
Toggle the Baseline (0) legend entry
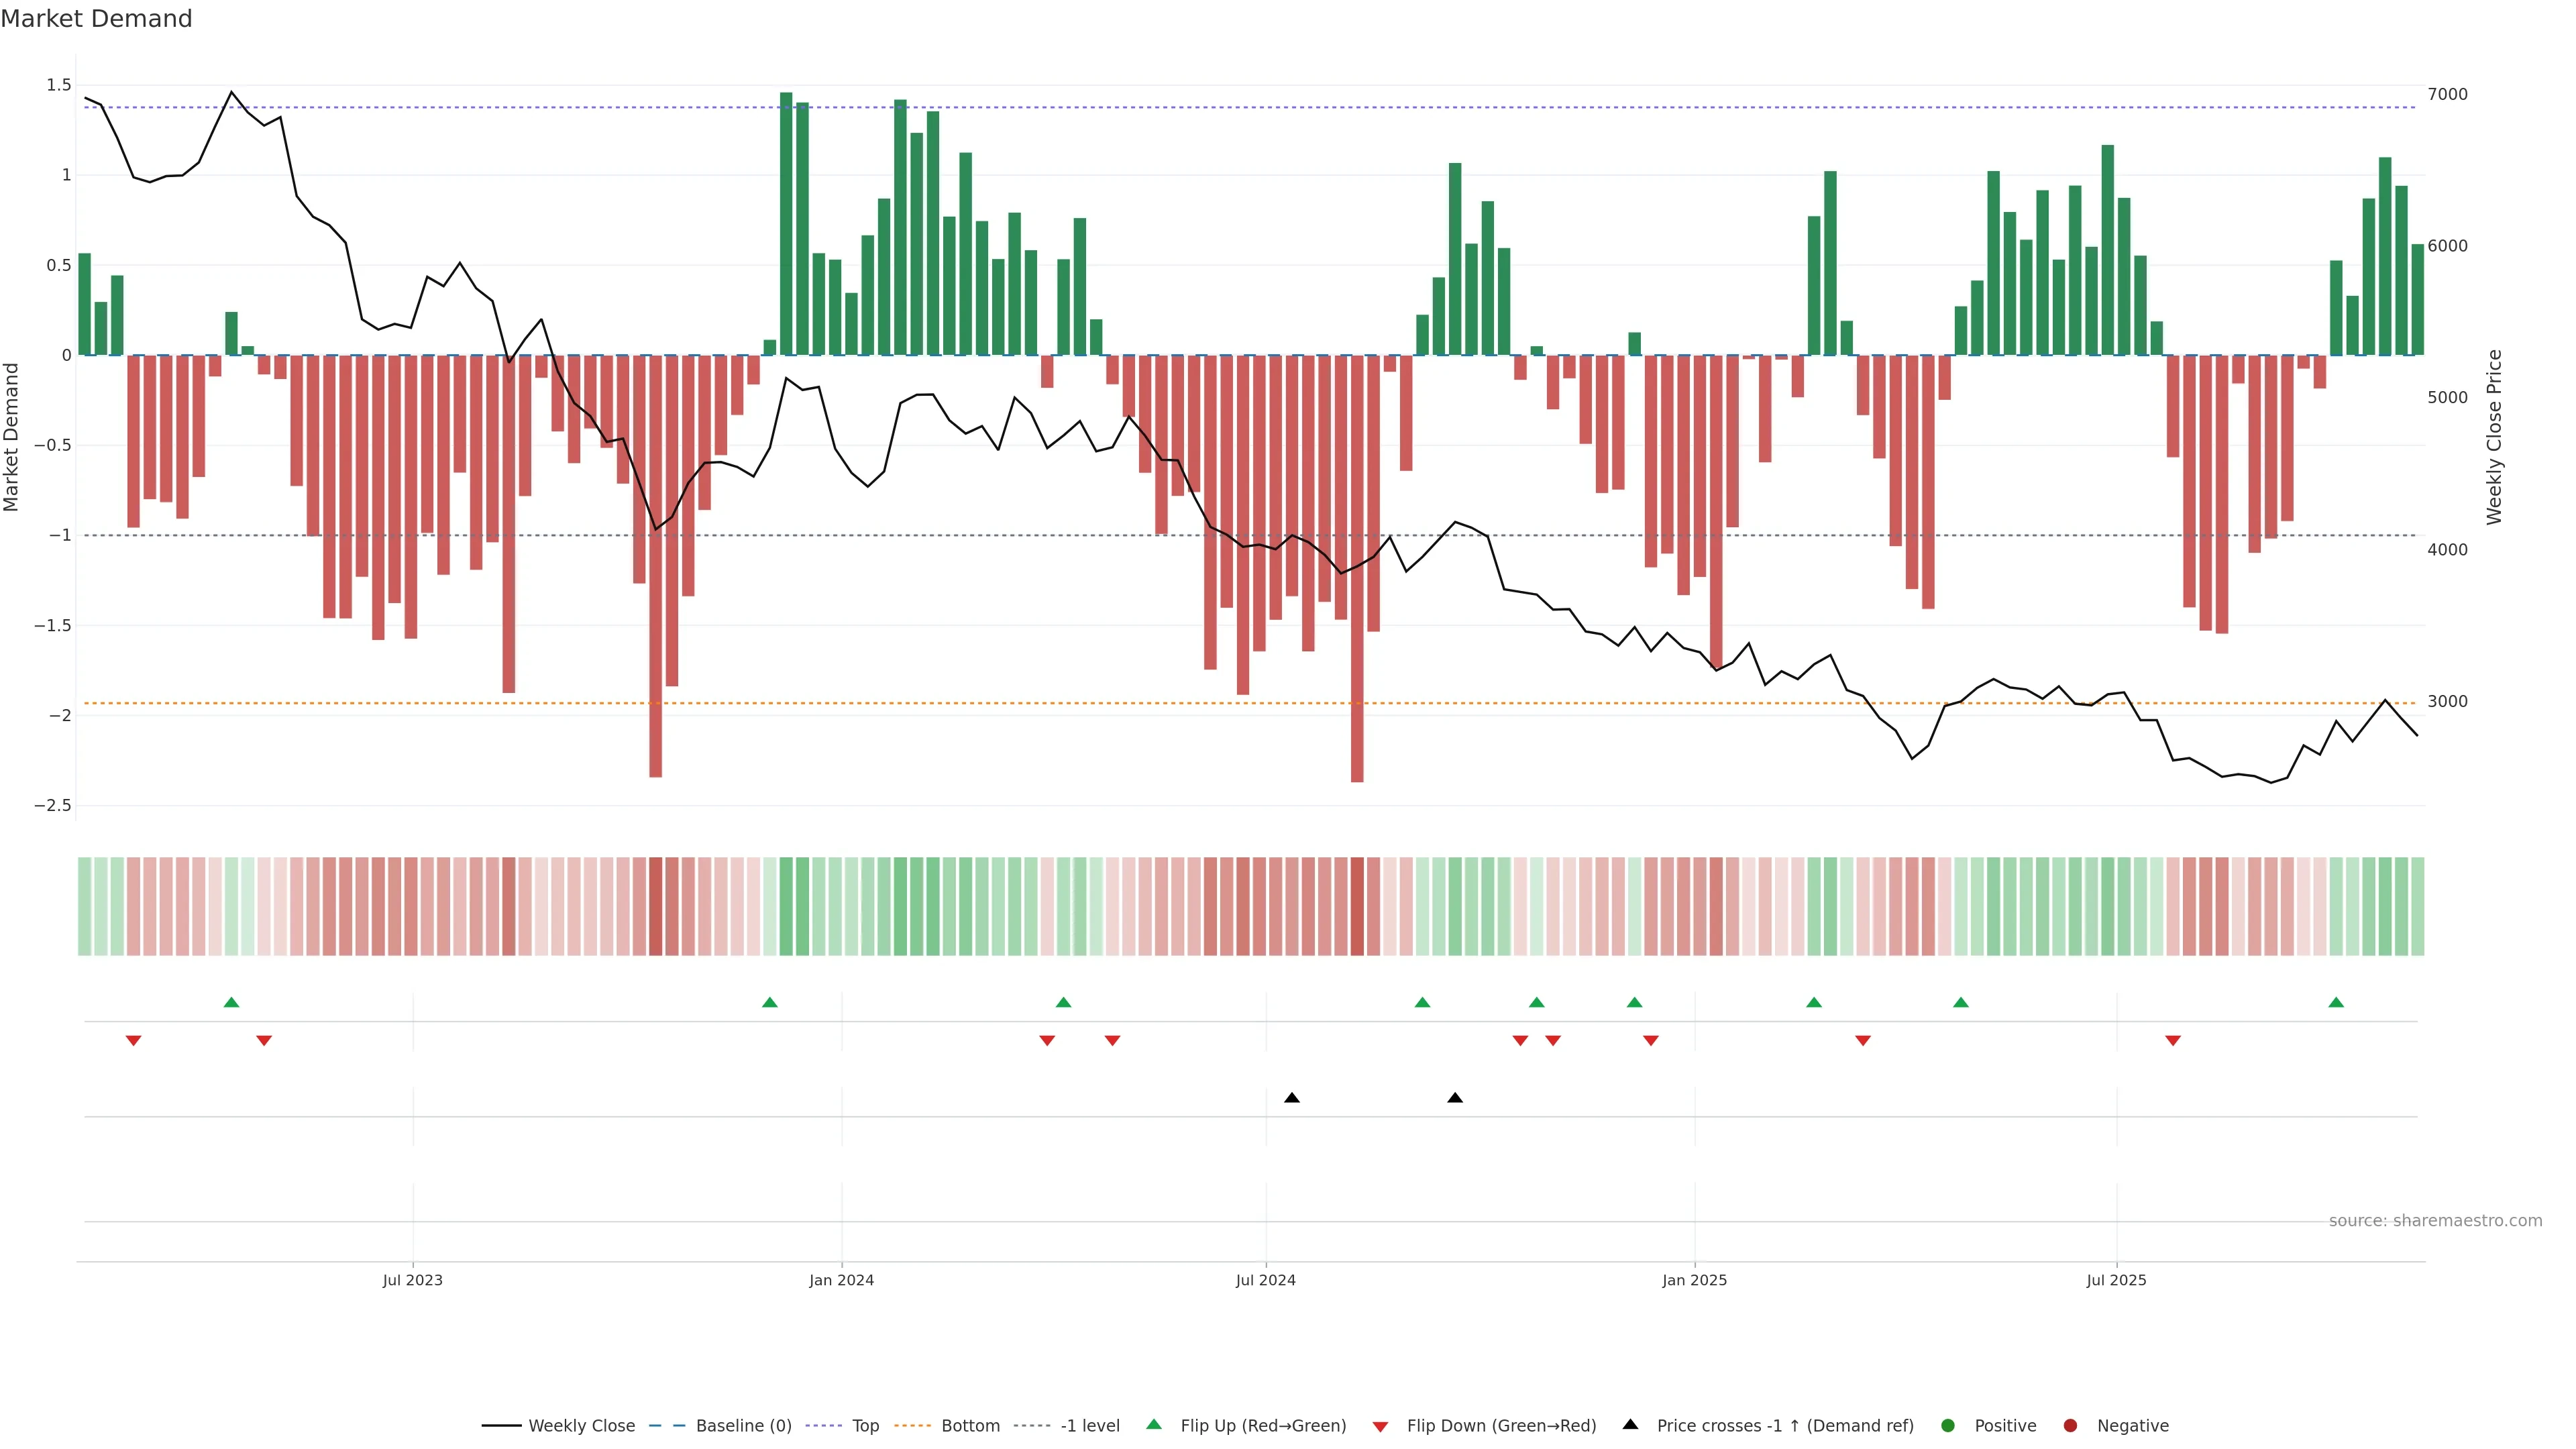(743, 1426)
